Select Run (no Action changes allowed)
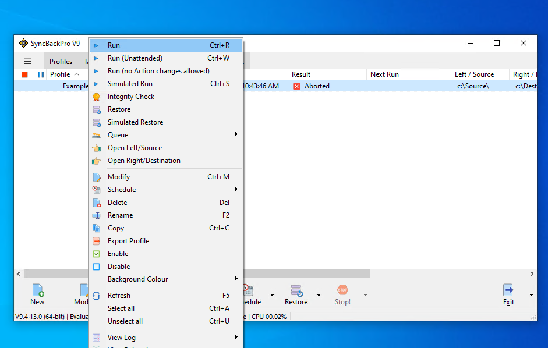Image resolution: width=548 pixels, height=348 pixels. point(165,71)
